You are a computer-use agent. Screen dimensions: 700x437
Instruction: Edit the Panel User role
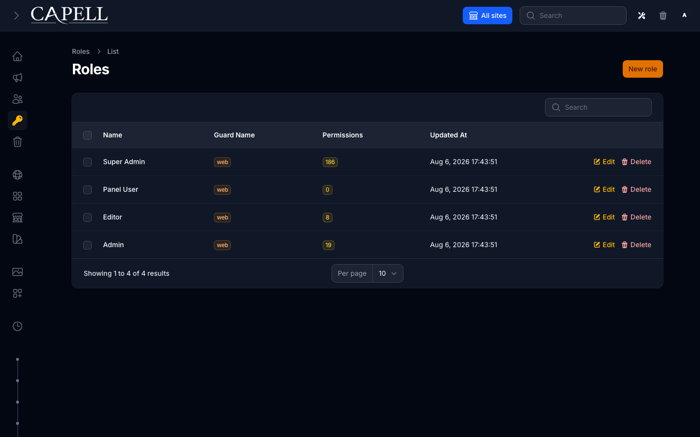(604, 189)
